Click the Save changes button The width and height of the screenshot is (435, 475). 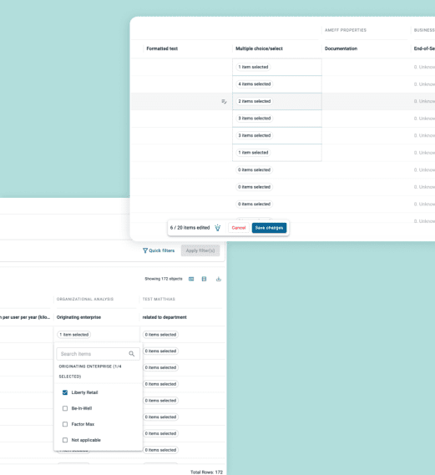[269, 228]
